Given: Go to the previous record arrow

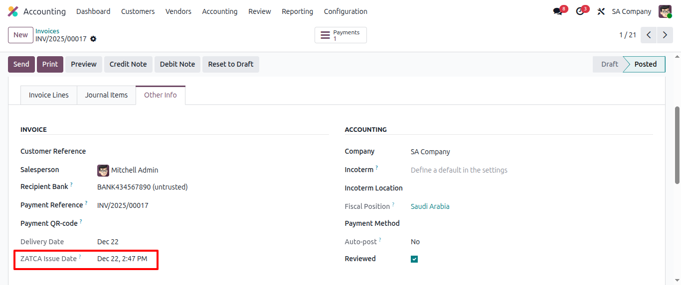Looking at the screenshot, I should tap(649, 35).
